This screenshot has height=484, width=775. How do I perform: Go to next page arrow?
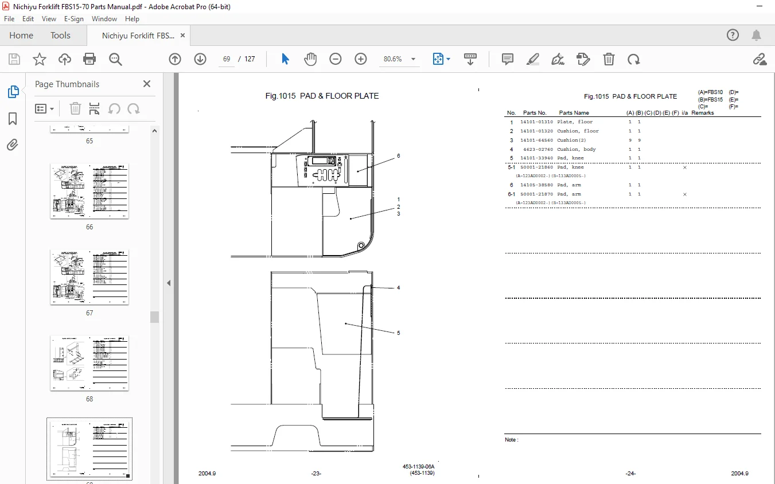point(200,59)
